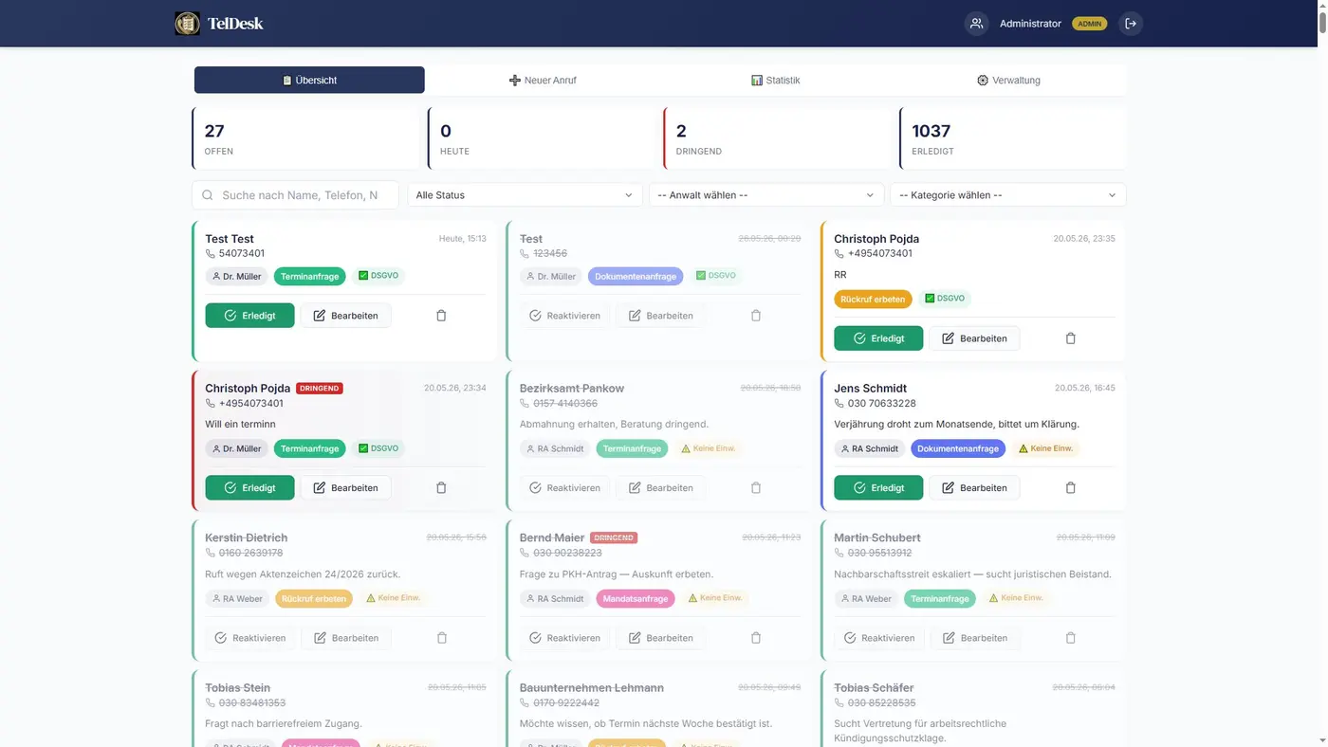Delete Christoph Pojda 23:35 call entry
The width and height of the screenshot is (1328, 747).
pos(1071,338)
